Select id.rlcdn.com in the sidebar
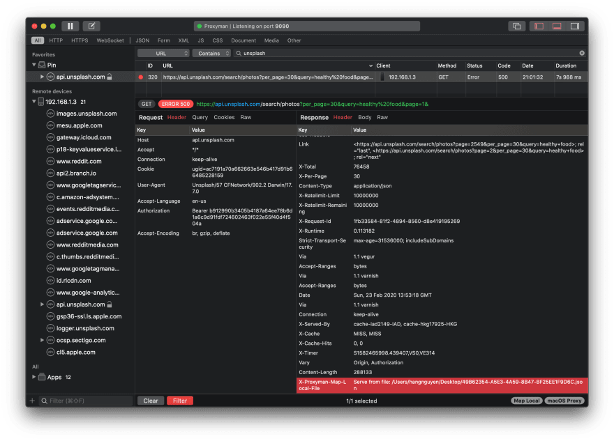The image size is (614, 441). tap(74, 280)
